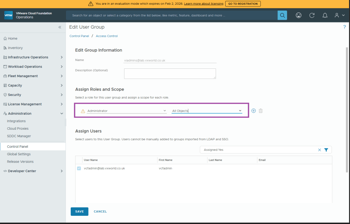Toggle the vcfadmin user checkbox
Screen dimensions: 350x224
pos(79,168)
